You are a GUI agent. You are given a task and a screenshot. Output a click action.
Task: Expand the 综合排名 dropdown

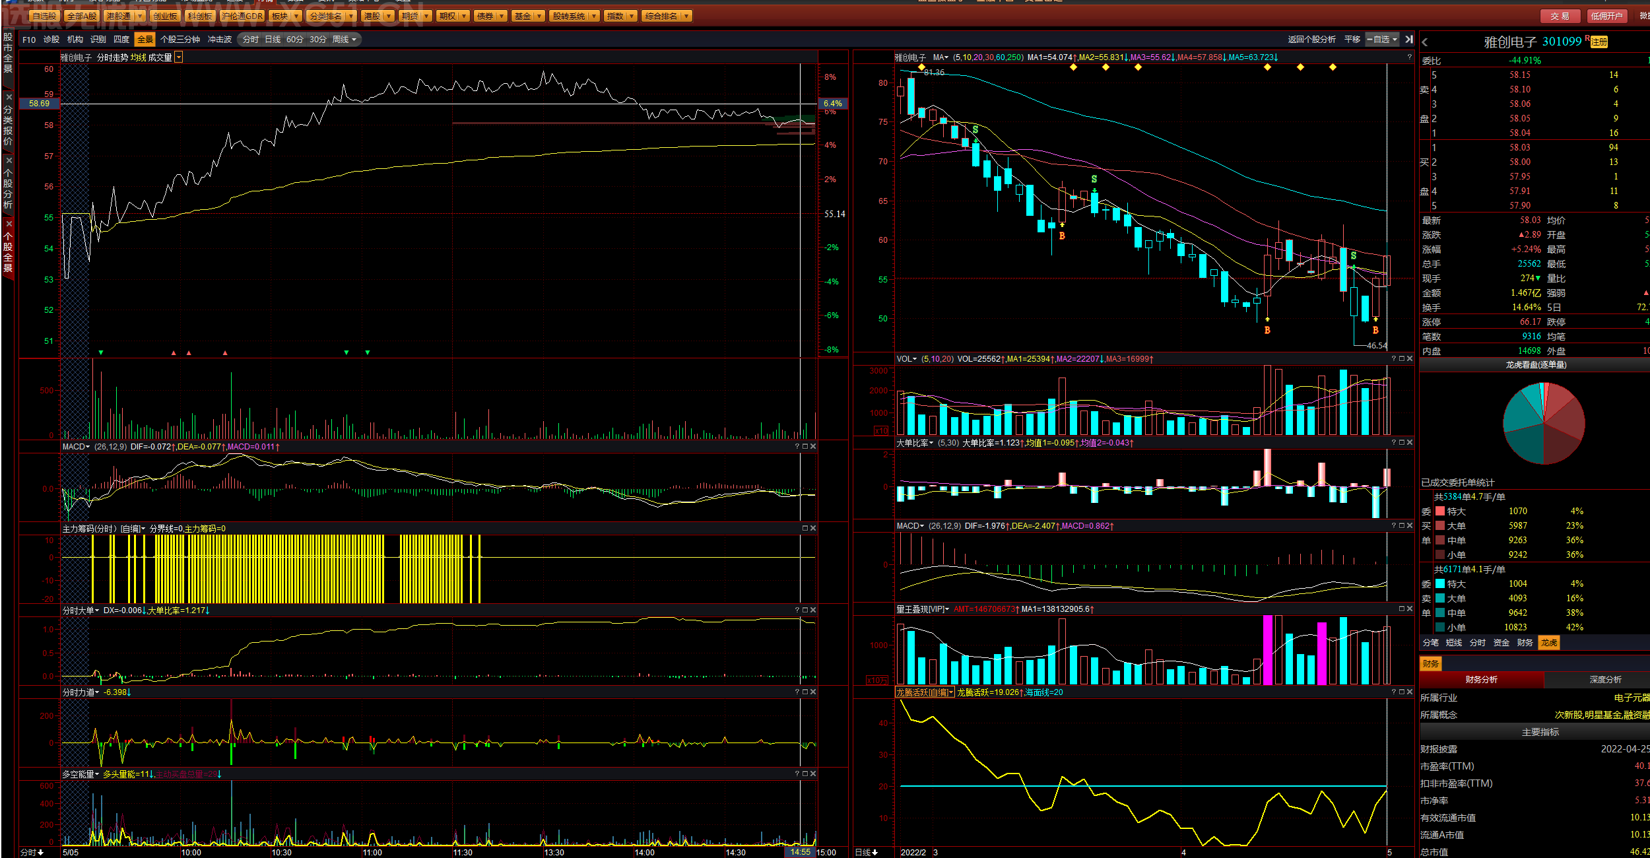pyautogui.click(x=686, y=16)
